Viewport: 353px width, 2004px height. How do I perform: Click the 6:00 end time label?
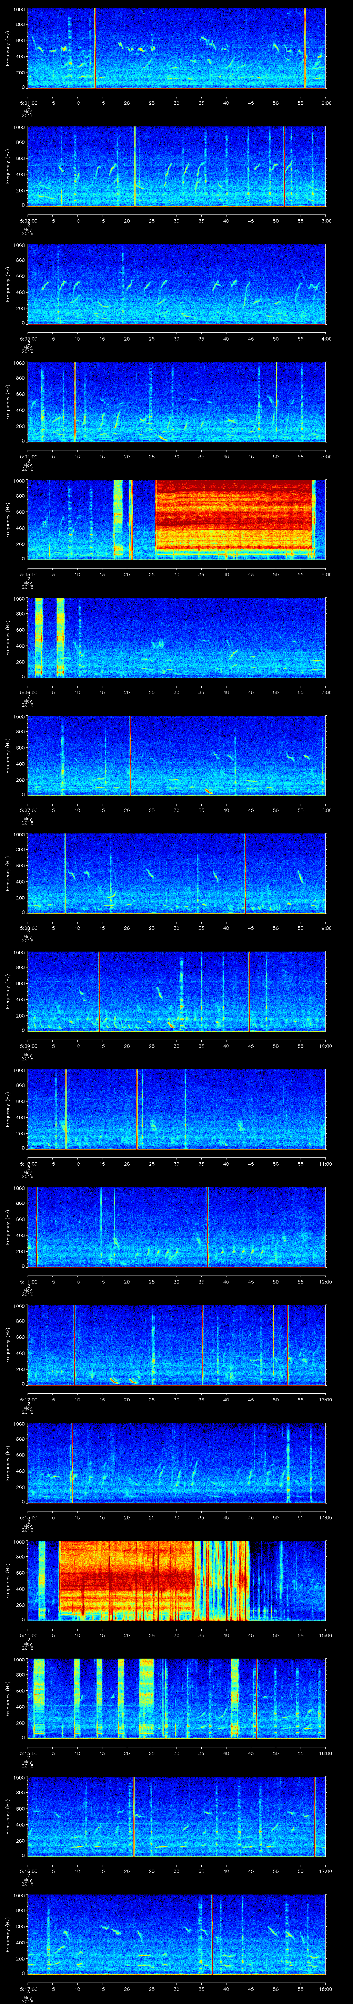tap(326, 574)
